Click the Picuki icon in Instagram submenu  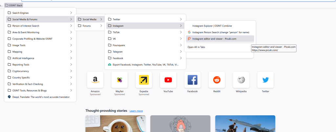[x=189, y=39]
